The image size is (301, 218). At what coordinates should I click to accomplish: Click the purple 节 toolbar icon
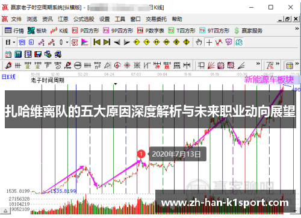point(229,42)
